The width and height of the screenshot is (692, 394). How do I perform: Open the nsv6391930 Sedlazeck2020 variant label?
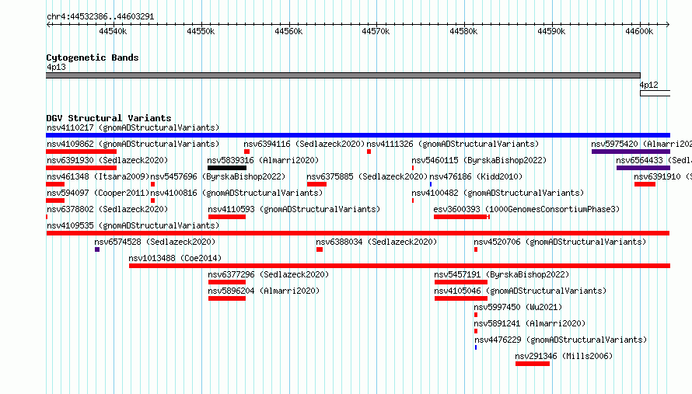[107, 160]
